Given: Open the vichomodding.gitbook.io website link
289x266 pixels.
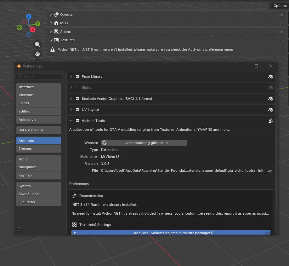Looking at the screenshot, I should tap(144, 143).
